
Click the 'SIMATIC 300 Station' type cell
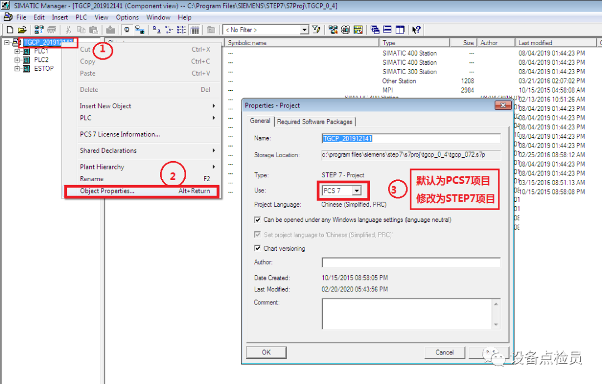[409, 72]
